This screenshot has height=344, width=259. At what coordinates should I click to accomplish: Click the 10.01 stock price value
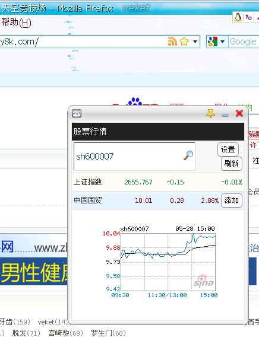(x=143, y=200)
